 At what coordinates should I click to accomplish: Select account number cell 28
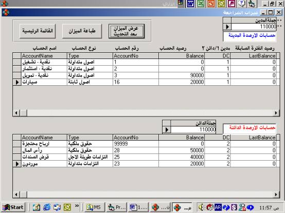point(136,150)
